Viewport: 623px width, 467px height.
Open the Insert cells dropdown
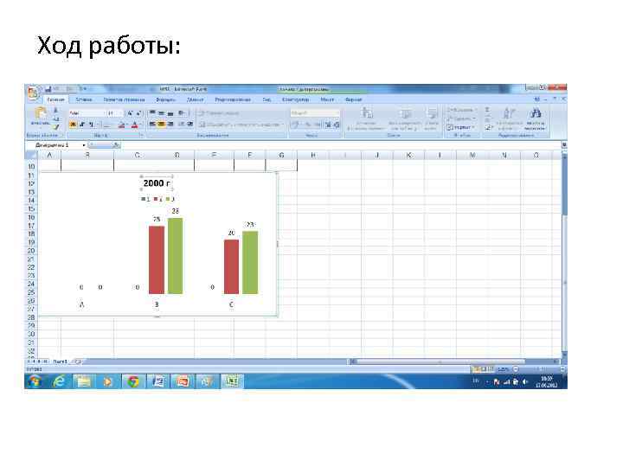461,110
